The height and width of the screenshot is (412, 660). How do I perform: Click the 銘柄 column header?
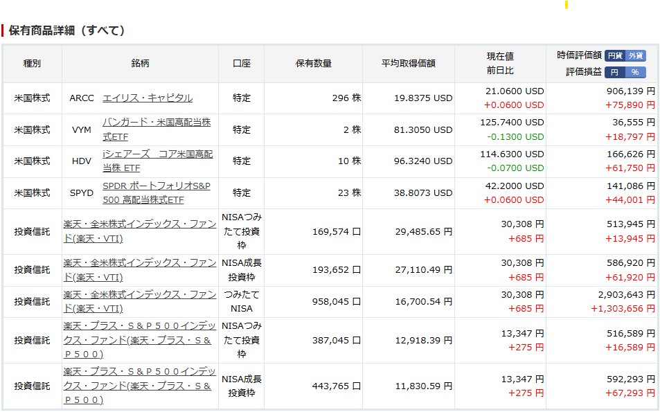pyautogui.click(x=140, y=64)
